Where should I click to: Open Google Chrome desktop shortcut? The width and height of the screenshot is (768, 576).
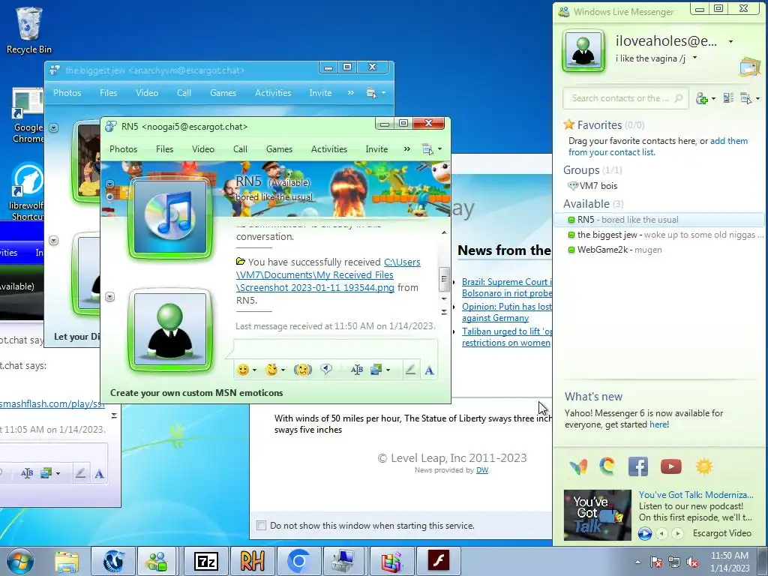click(28, 116)
